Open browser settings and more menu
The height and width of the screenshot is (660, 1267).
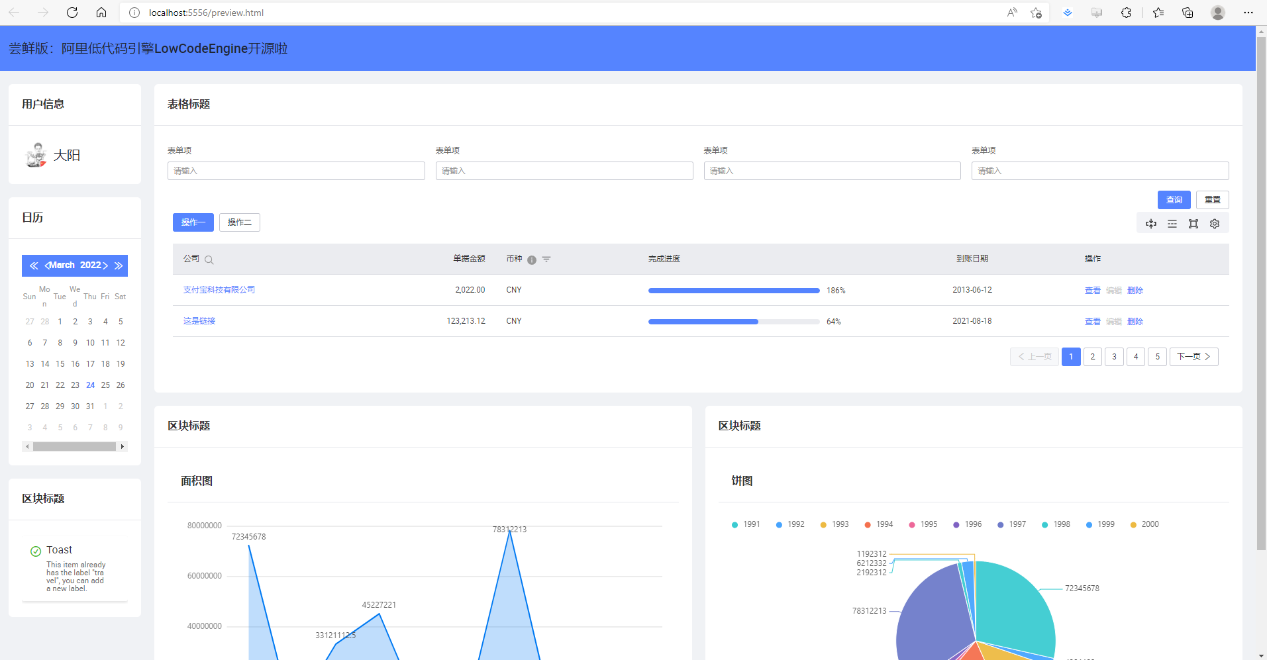tap(1248, 13)
